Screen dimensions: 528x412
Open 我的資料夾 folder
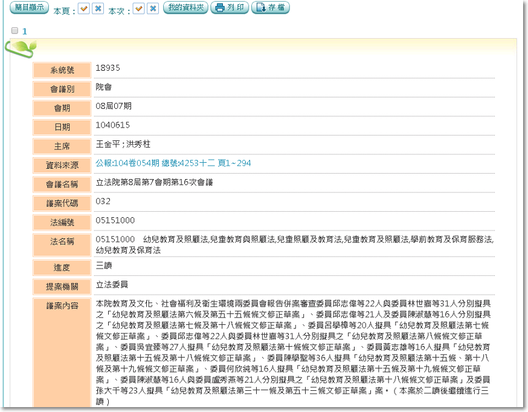point(185,8)
